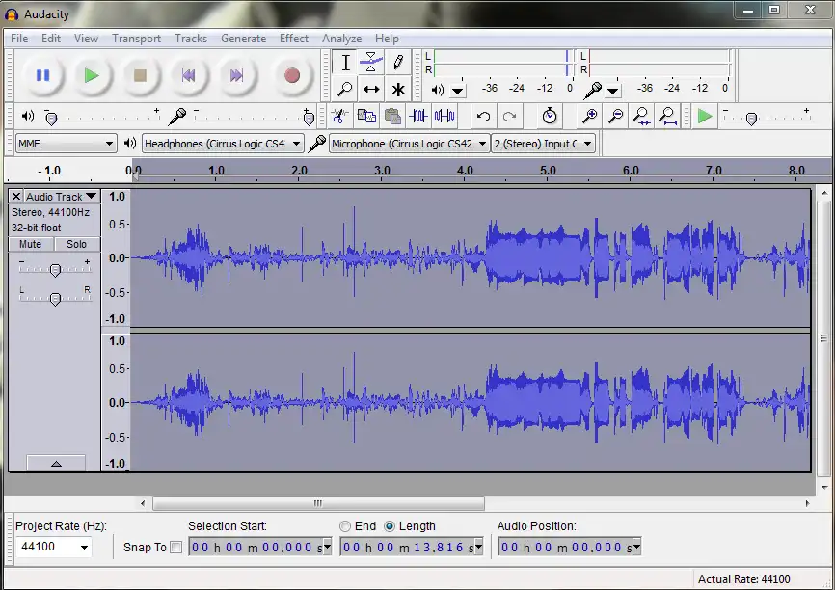This screenshot has width=835, height=590.
Task: Zoom out using the magnifier minus icon
Action: (x=615, y=116)
